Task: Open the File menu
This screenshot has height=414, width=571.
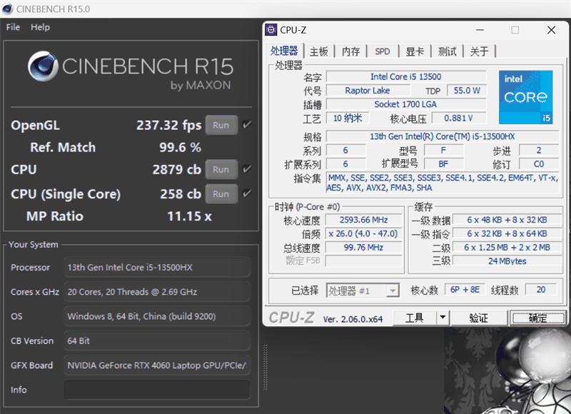Action: pos(14,27)
